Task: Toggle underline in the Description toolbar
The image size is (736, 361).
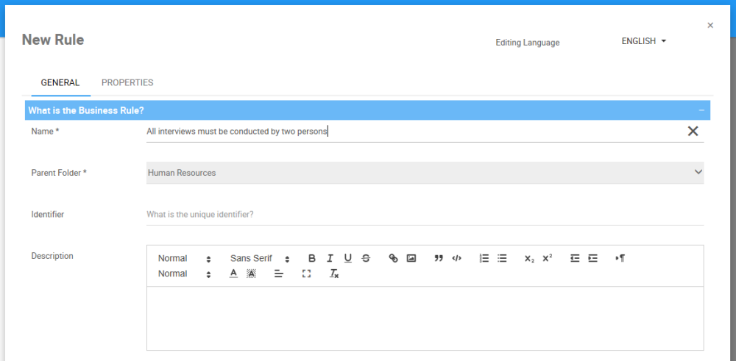Action: (x=348, y=258)
